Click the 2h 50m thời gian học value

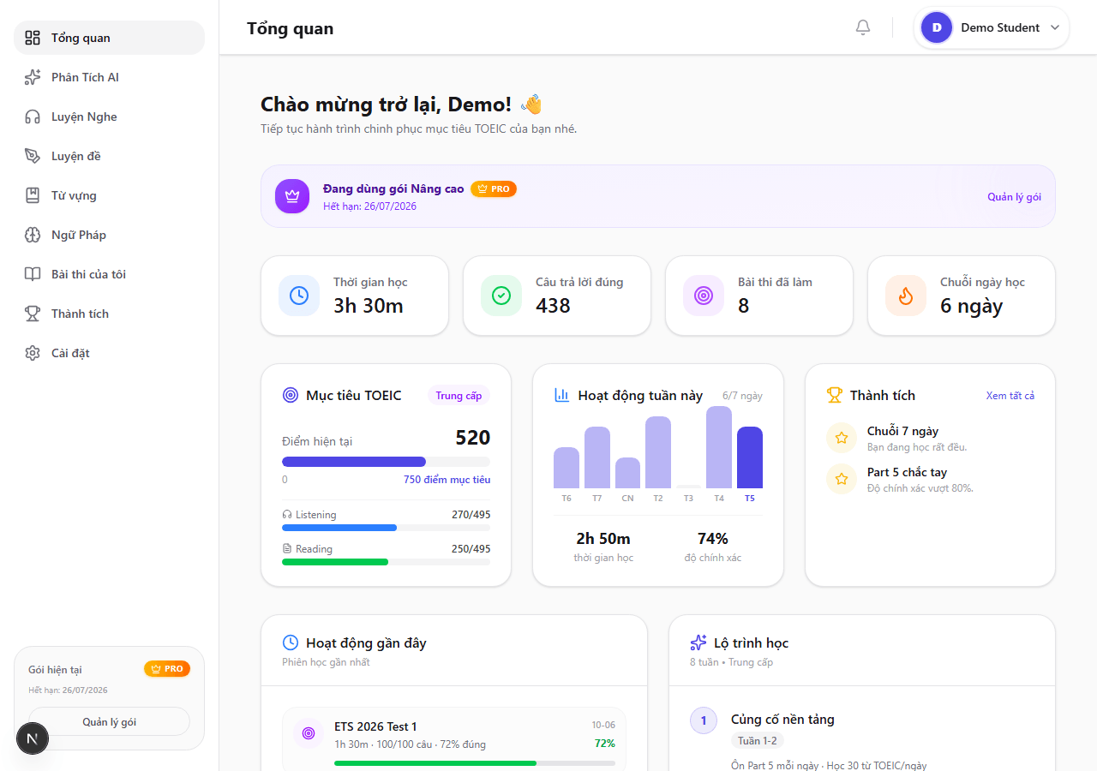click(603, 539)
